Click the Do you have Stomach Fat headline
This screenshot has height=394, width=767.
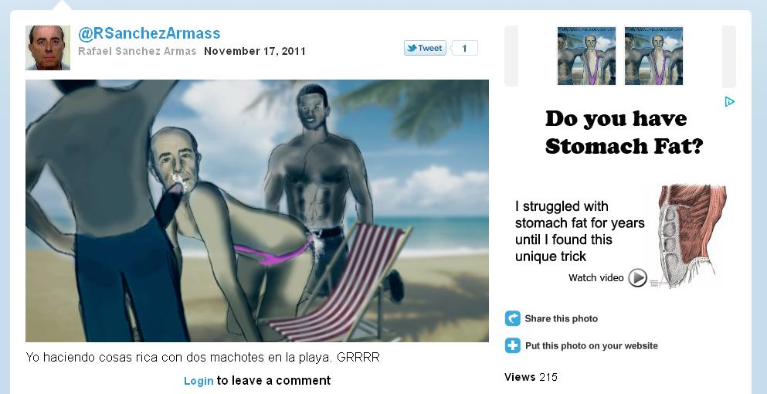(623, 132)
